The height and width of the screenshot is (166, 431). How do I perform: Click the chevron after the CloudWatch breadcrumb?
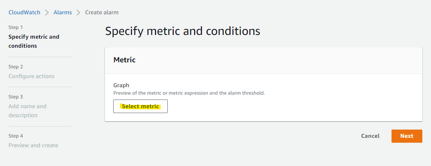tap(47, 12)
